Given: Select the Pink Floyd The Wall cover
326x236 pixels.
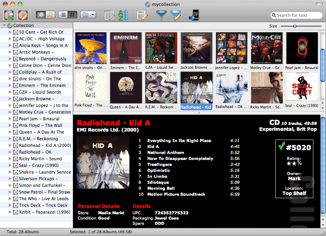Looking at the screenshot, I should [91, 86].
